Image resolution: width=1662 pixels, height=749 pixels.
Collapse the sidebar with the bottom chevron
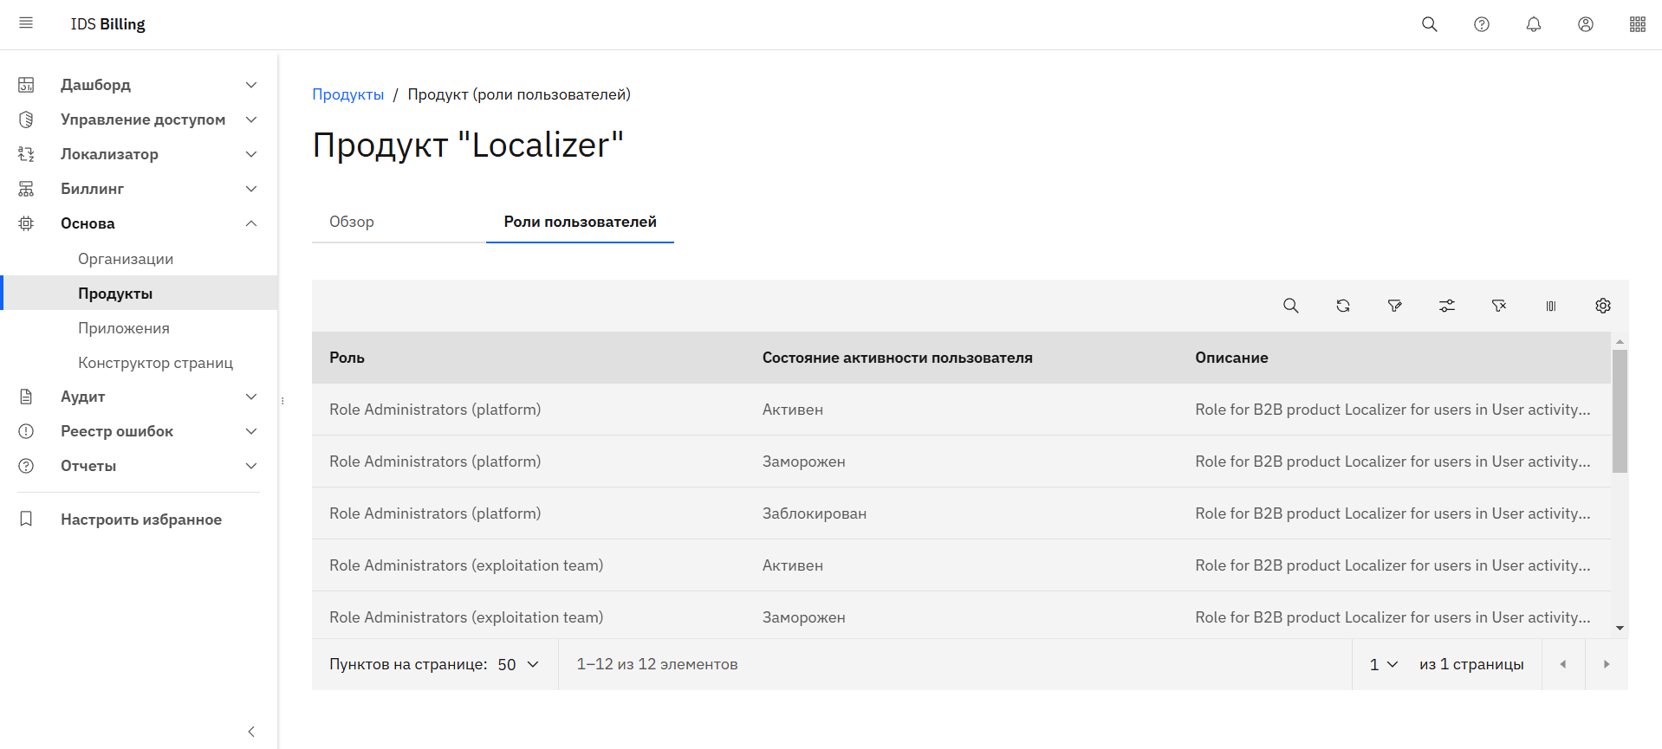[251, 732]
